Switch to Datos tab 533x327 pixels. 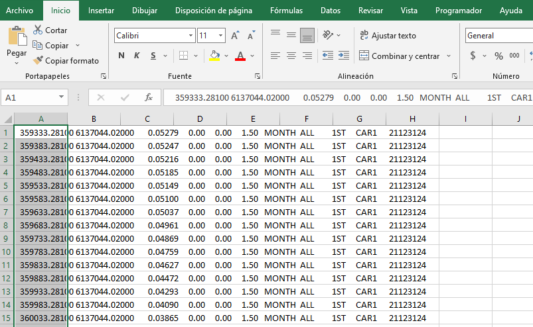click(331, 11)
